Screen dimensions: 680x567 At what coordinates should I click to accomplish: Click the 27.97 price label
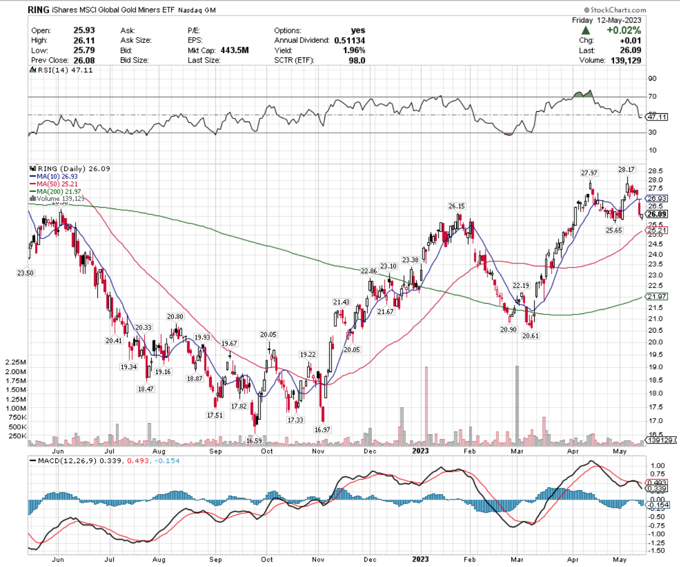point(589,173)
